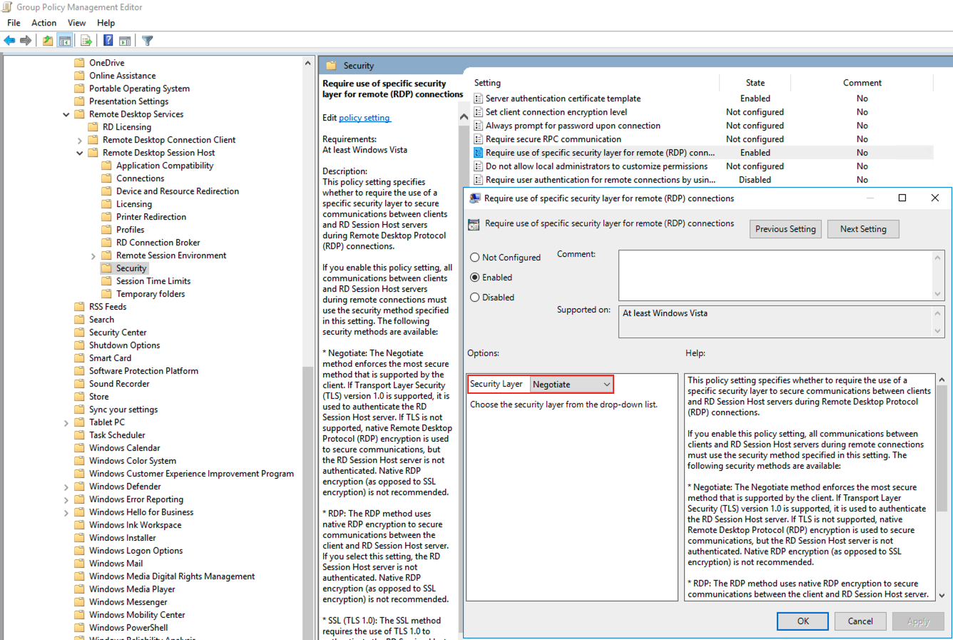Open the File menu
953x640 pixels.
click(14, 23)
